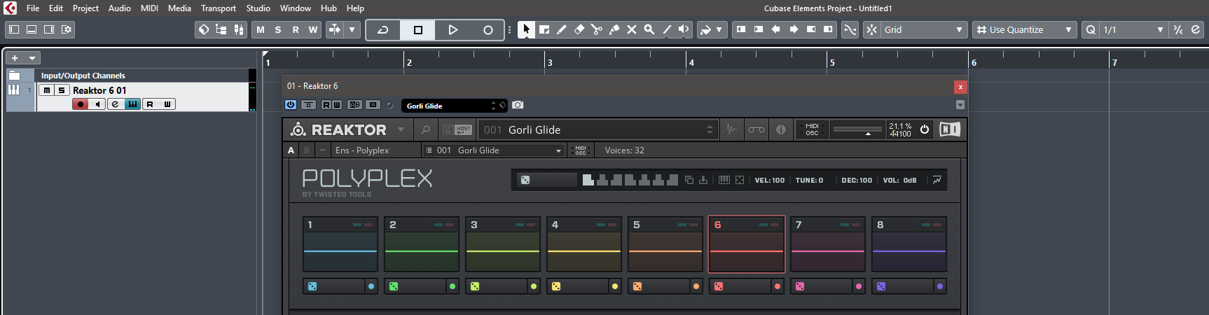
Task: Toggle Monitor on Reaktor 6 01 track
Action: (x=98, y=104)
